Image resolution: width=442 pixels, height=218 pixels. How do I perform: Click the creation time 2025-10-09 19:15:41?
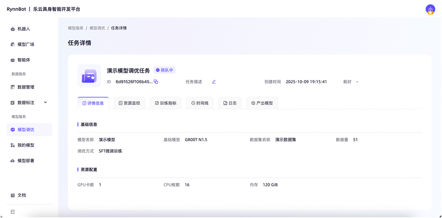pos(306,82)
